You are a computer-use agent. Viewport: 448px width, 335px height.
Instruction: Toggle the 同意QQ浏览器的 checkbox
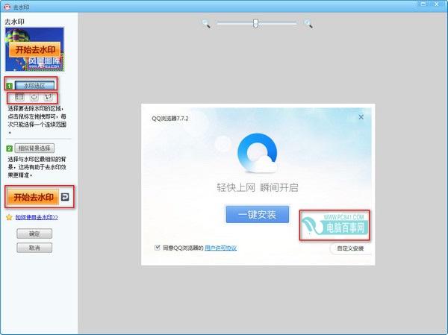pyautogui.click(x=157, y=247)
